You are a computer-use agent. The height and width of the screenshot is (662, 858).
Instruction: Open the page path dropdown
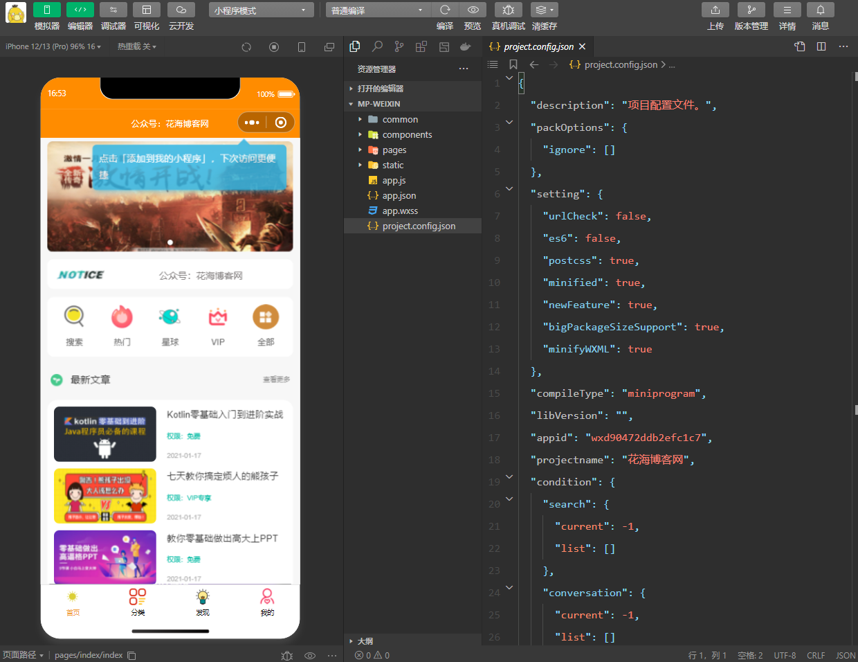click(x=23, y=655)
